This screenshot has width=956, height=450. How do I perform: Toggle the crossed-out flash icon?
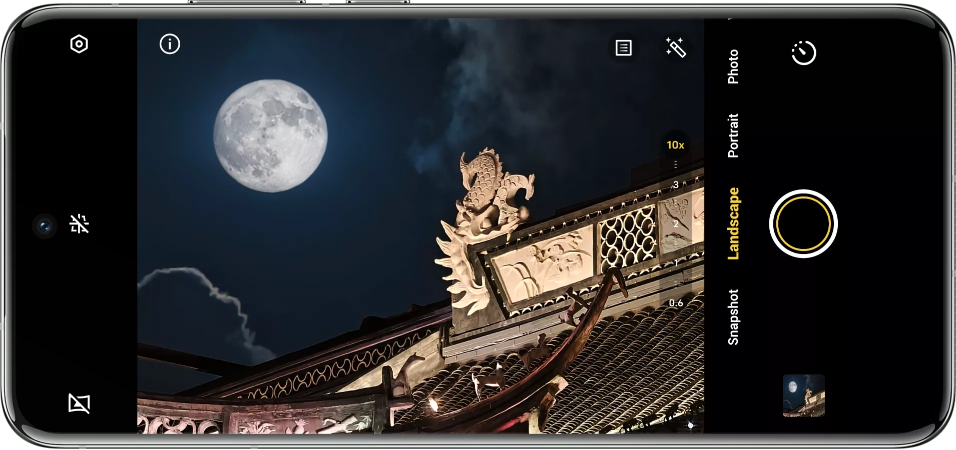[80, 224]
